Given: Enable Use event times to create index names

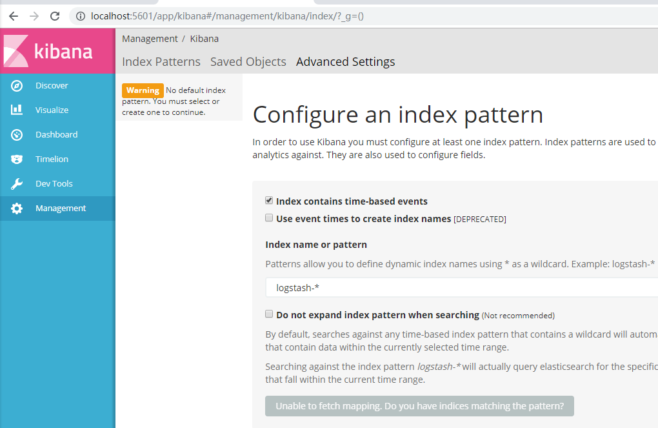Looking at the screenshot, I should click(269, 218).
